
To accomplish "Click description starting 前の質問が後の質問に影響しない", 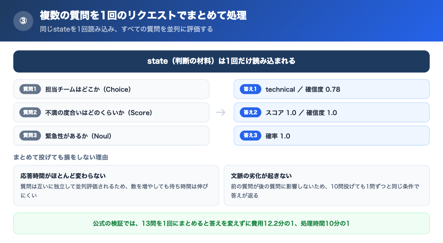I will tap(325, 191).
